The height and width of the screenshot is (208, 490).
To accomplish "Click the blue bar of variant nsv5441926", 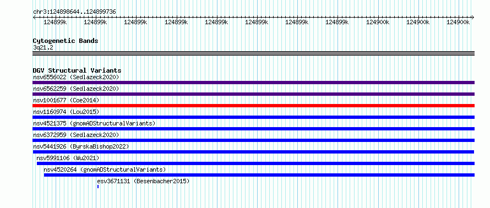I will 253,152.
